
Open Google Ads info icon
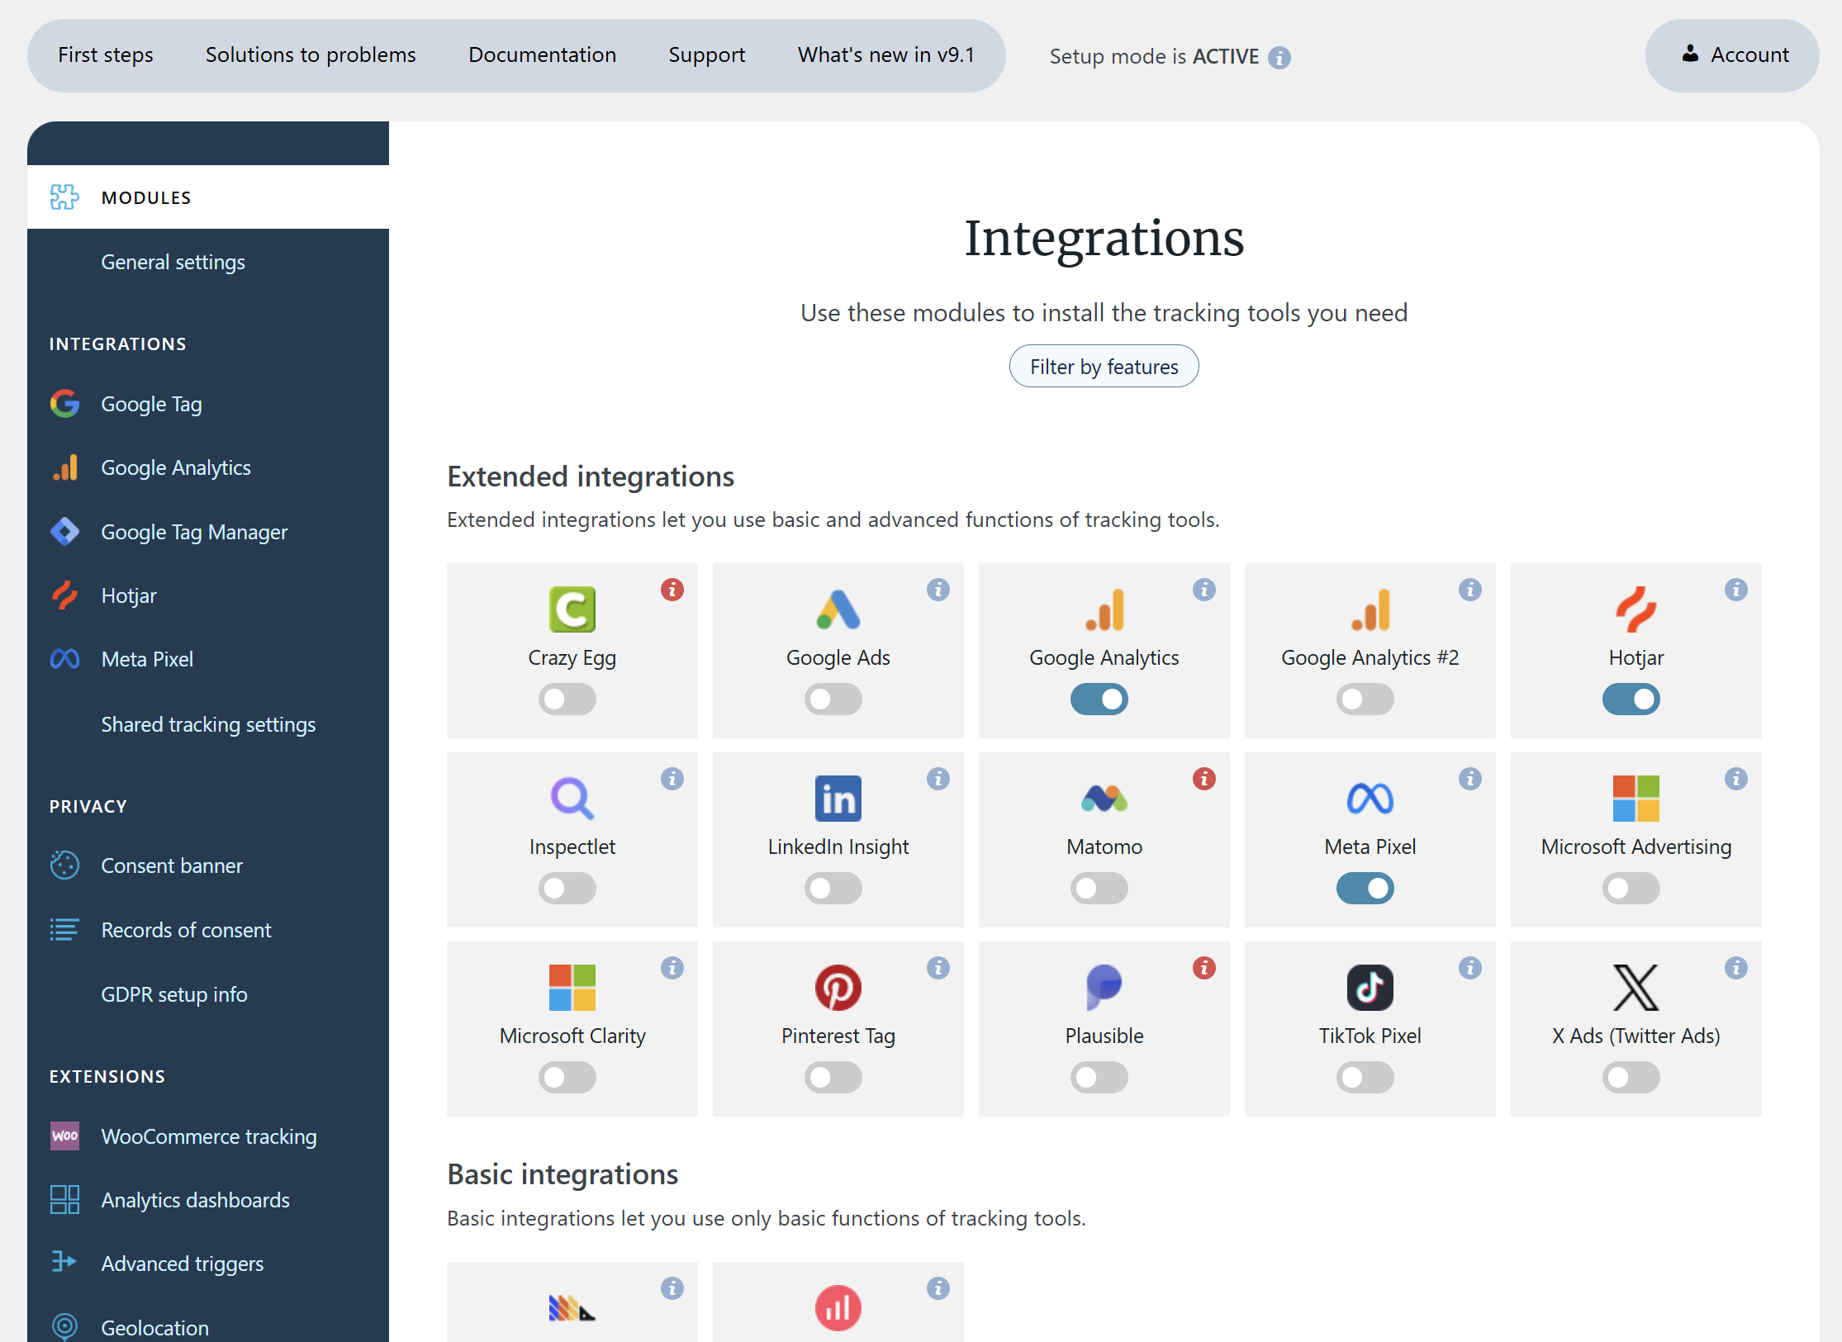pos(938,590)
